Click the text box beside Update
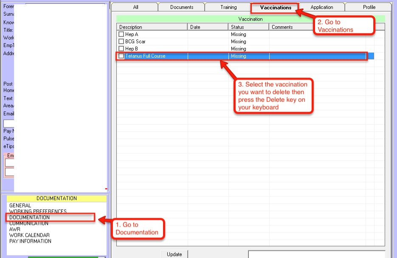Image resolution: width=397 pixels, height=258 pixels. pyautogui.click(x=316, y=254)
